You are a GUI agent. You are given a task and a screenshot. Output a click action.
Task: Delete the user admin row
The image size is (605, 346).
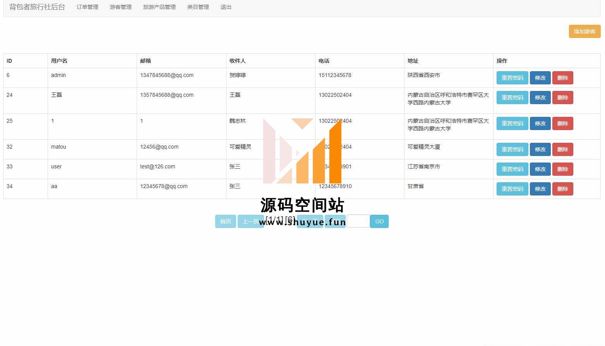tap(562, 78)
